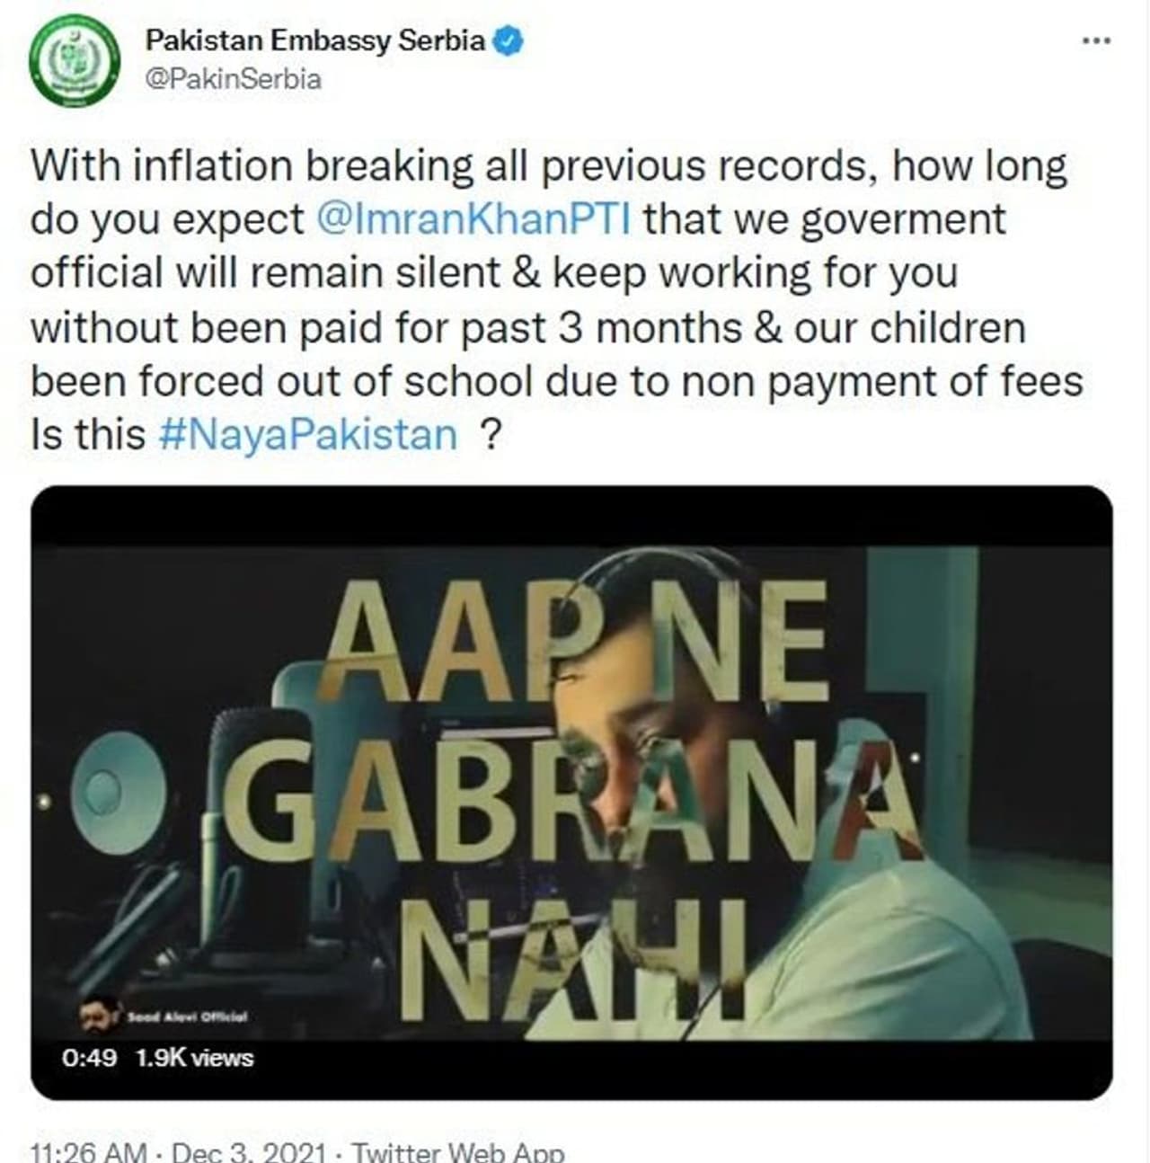Click the tweet text about inflation
The image size is (1150, 1163).
557,301
